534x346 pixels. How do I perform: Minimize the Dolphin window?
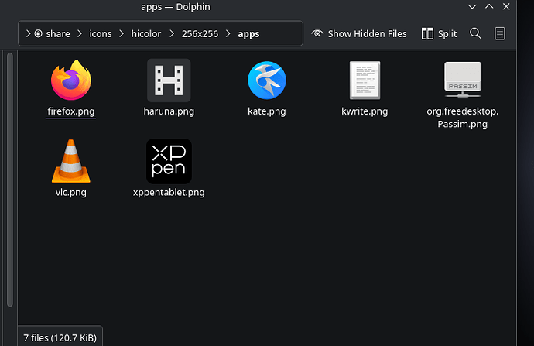tap(472, 7)
